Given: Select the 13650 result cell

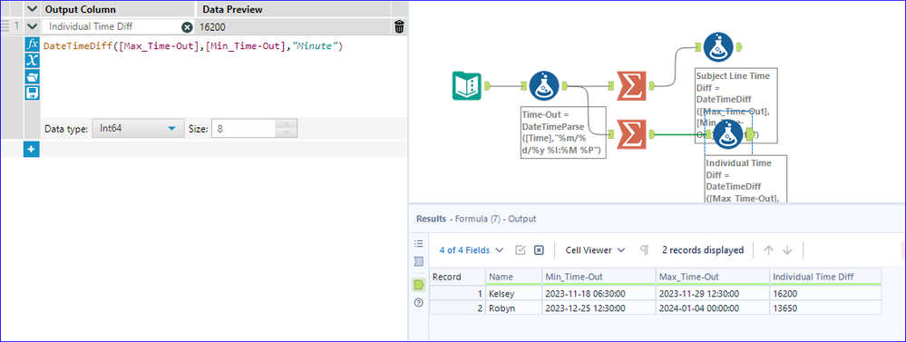Looking at the screenshot, I should pos(825,308).
